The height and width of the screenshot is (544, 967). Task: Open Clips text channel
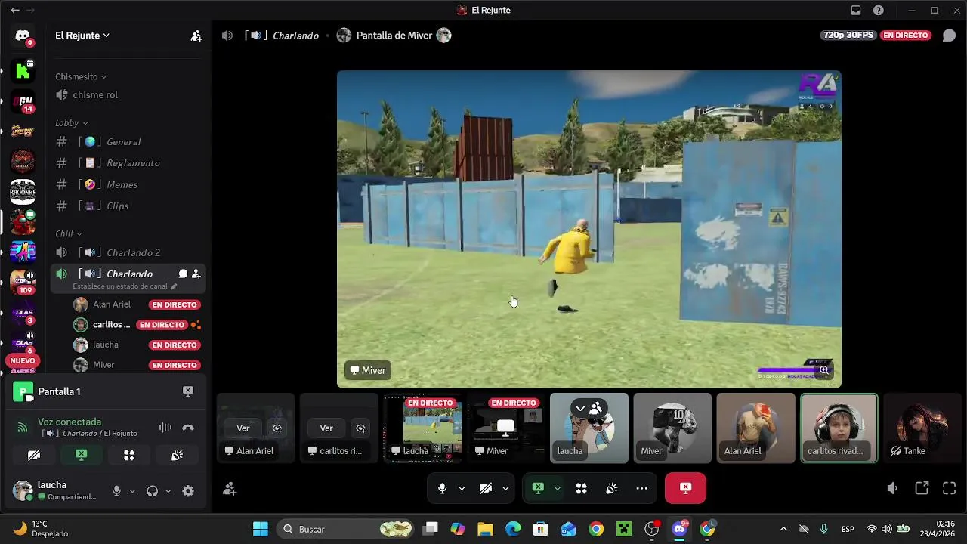pyautogui.click(x=128, y=206)
